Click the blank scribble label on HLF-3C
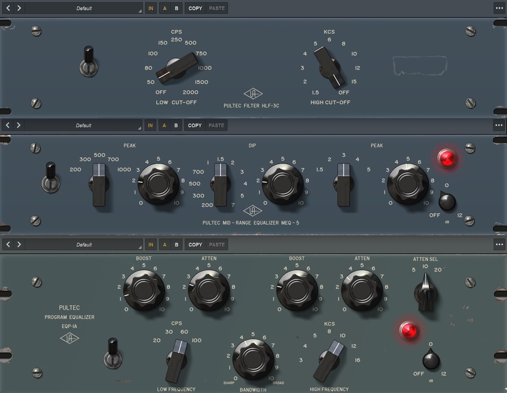The width and height of the screenshot is (507, 393). click(x=420, y=65)
